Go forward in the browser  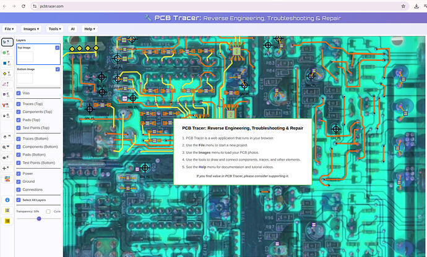click(14, 6)
